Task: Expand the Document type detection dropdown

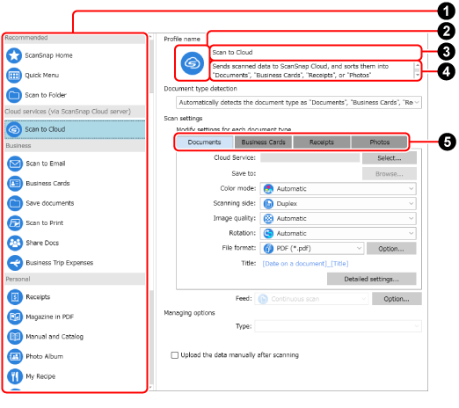Action: coord(299,103)
